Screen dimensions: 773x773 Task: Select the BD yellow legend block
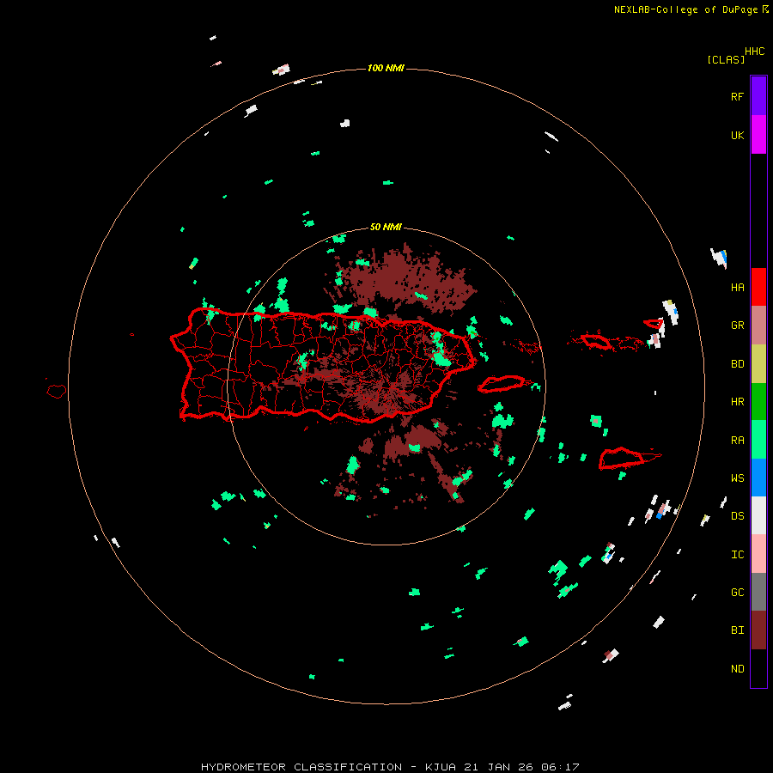(758, 364)
